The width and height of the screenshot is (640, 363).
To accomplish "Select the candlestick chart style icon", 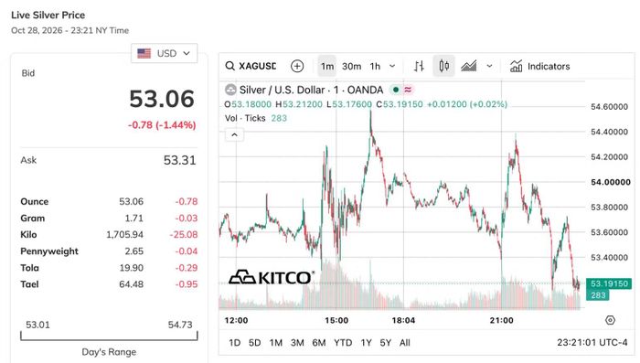I will [444, 66].
